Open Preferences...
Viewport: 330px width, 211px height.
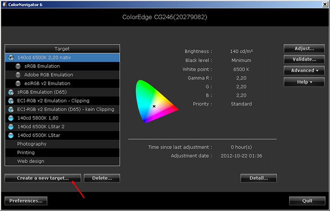[26, 201]
